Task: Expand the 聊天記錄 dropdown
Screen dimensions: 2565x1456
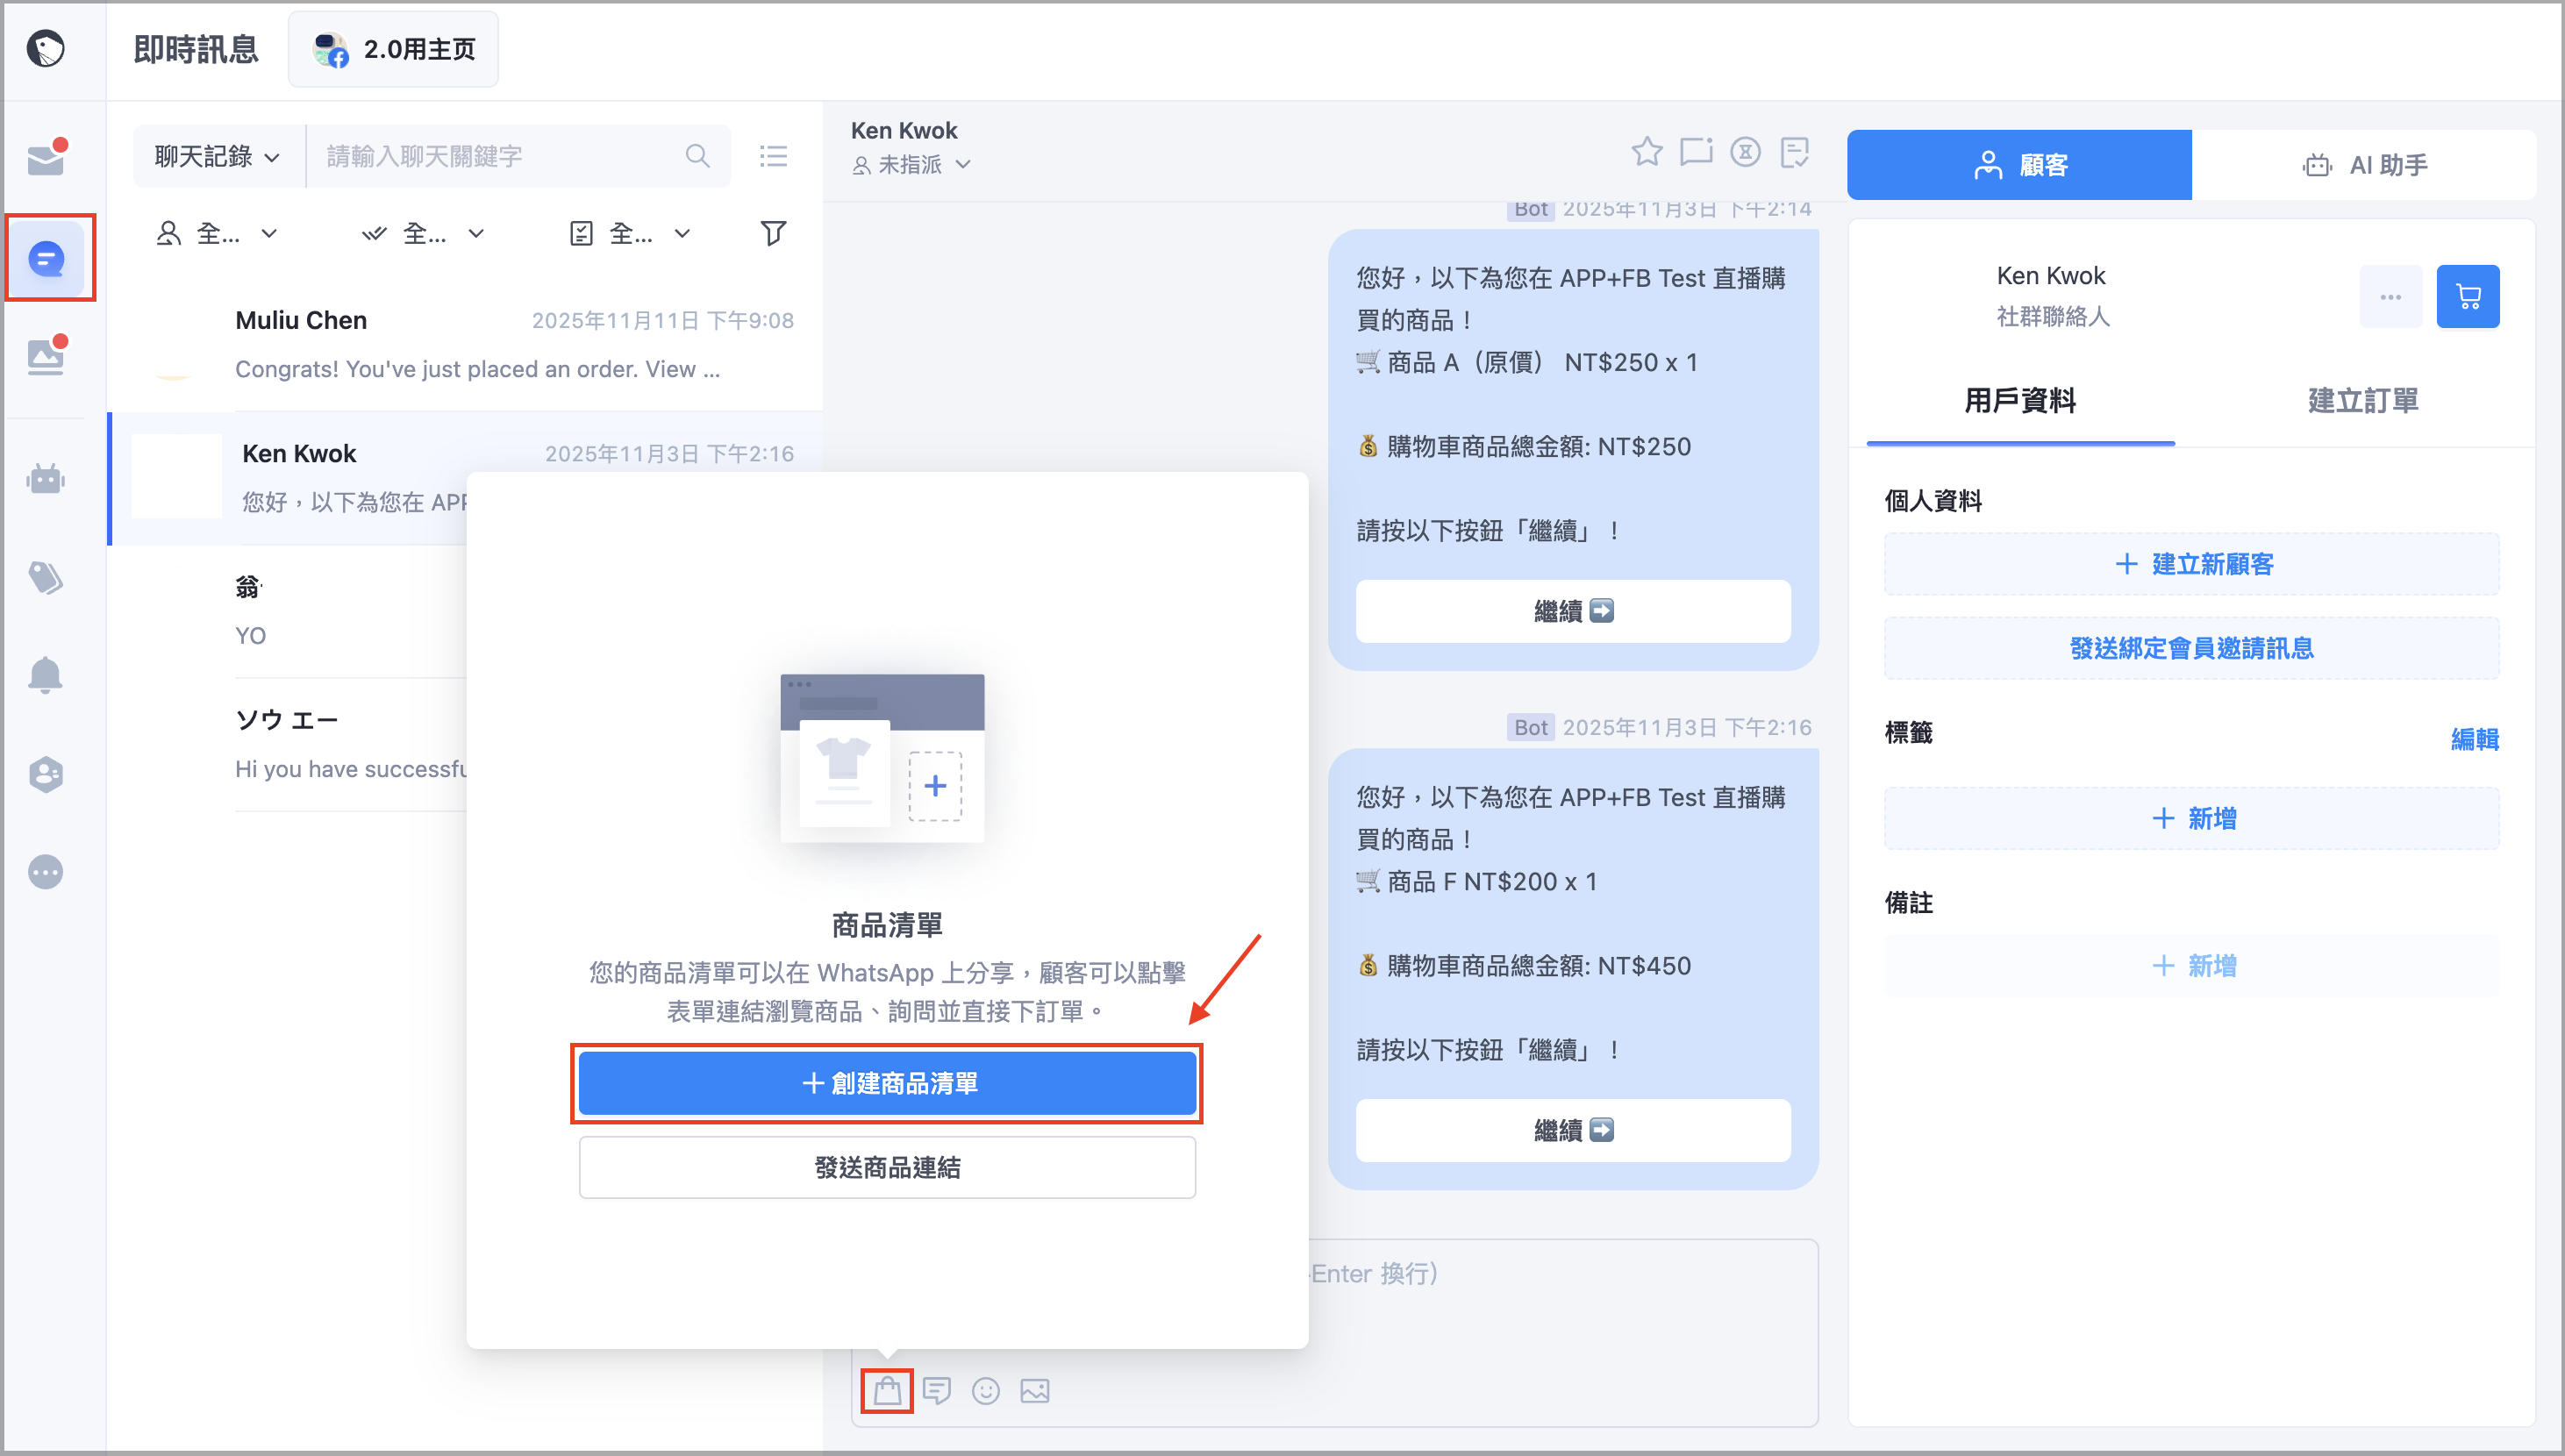Action: coord(218,156)
